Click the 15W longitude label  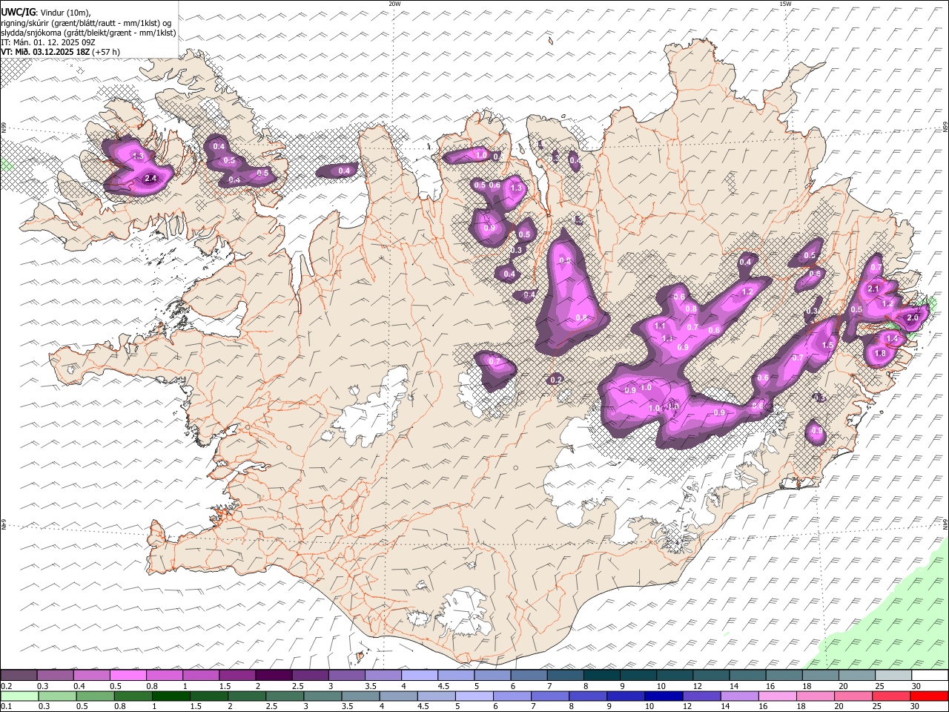785,4
